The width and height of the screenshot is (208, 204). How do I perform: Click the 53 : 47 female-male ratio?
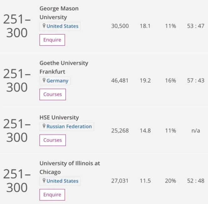(196, 26)
